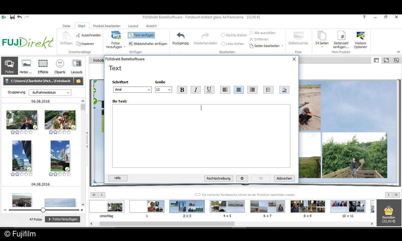Click the thumbnail size slider handle

[x=43, y=210]
